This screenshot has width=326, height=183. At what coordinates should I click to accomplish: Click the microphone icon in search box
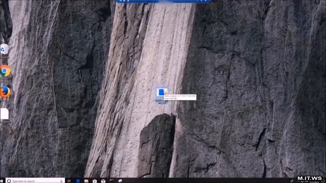pyautogui.click(x=61, y=181)
